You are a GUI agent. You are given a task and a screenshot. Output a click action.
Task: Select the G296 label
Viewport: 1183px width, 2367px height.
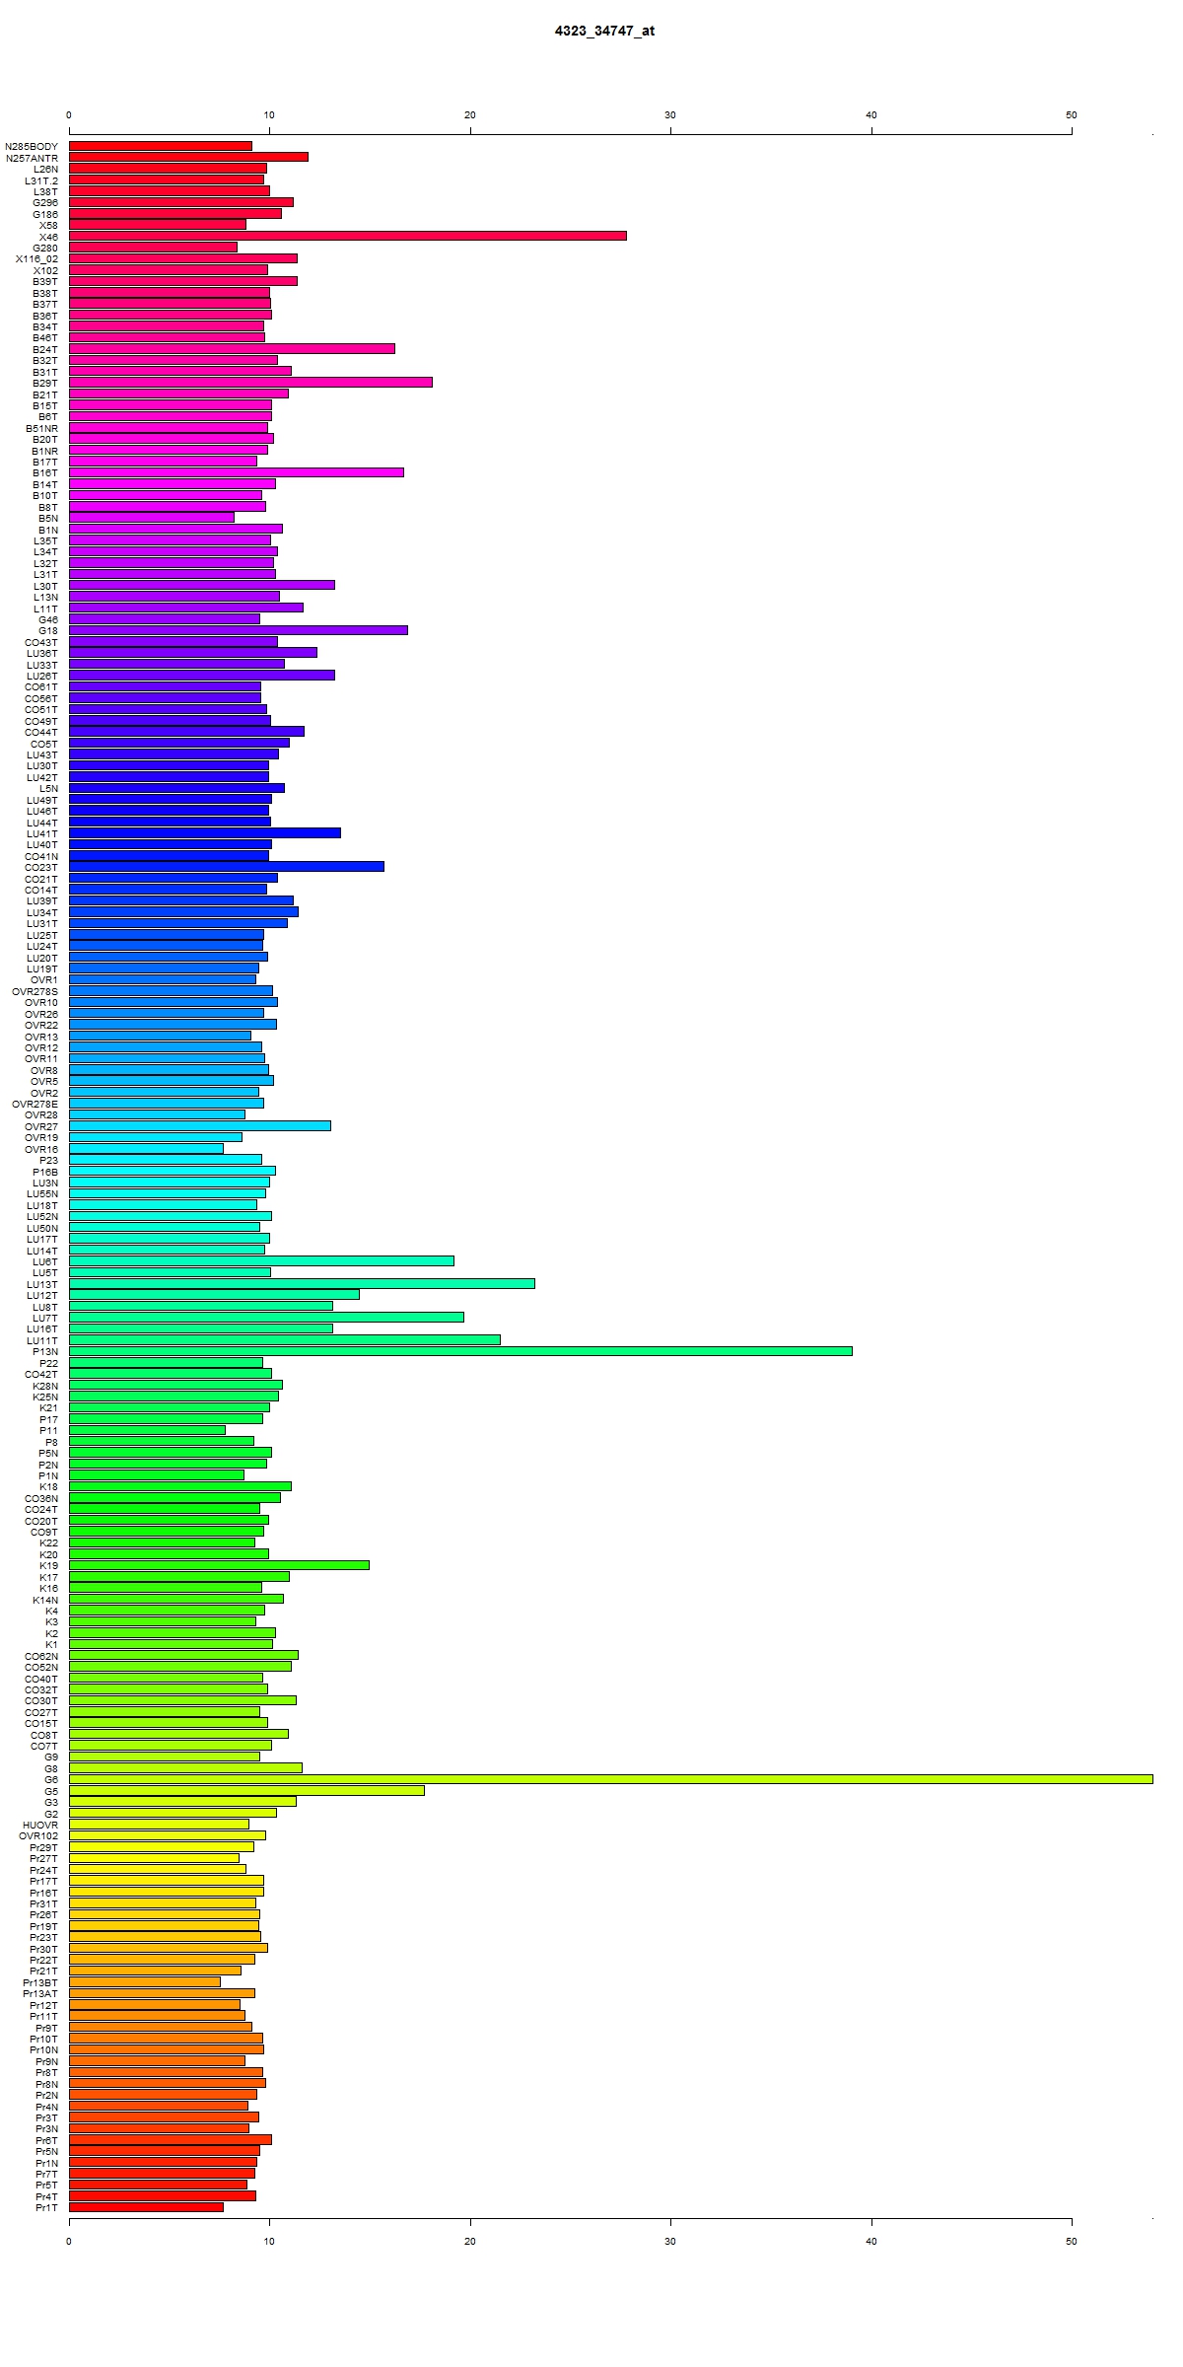(x=45, y=202)
